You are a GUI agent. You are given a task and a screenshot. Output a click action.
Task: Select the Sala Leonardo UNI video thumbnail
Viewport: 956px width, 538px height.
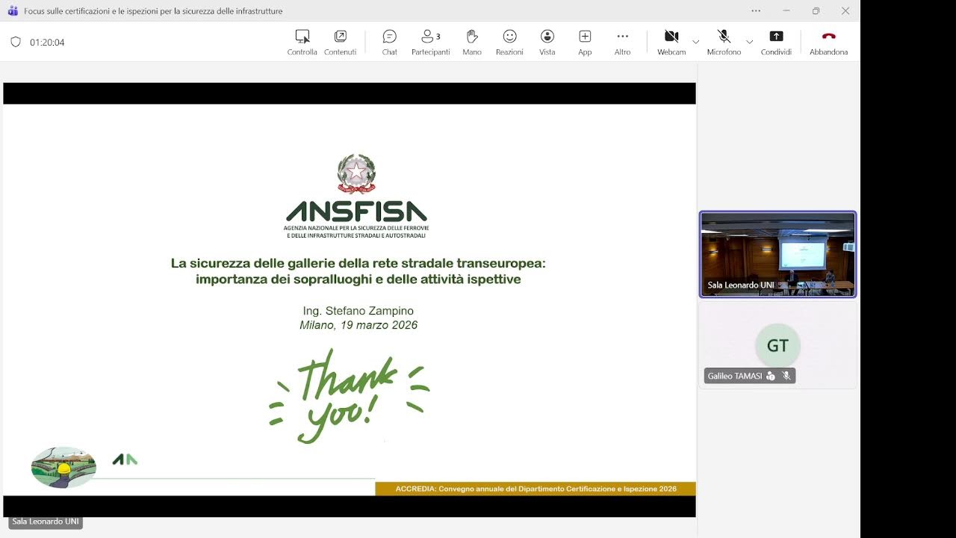coord(777,254)
